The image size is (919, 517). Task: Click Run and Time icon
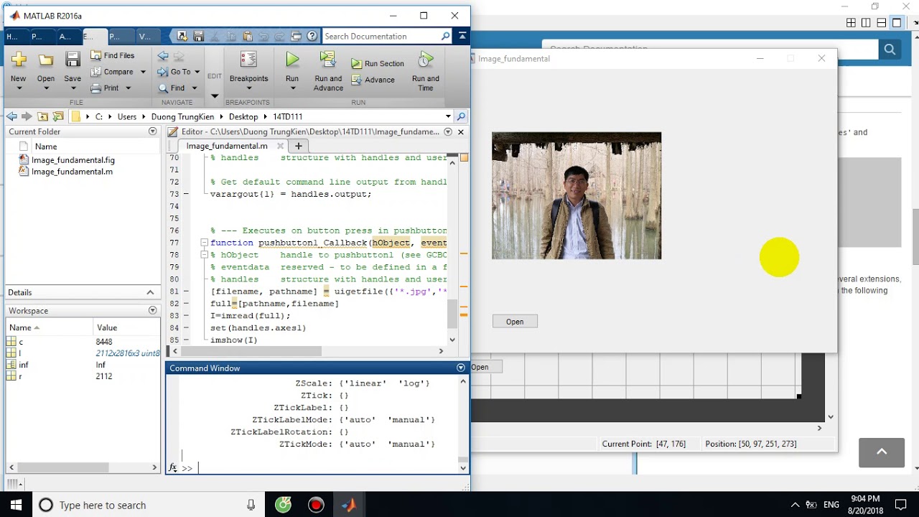pos(426,60)
